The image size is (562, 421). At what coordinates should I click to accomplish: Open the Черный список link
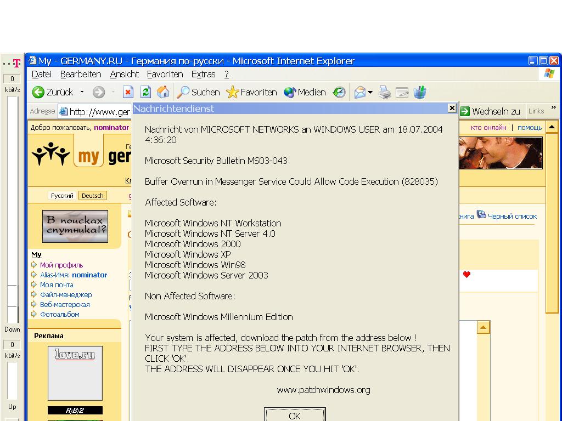click(512, 216)
